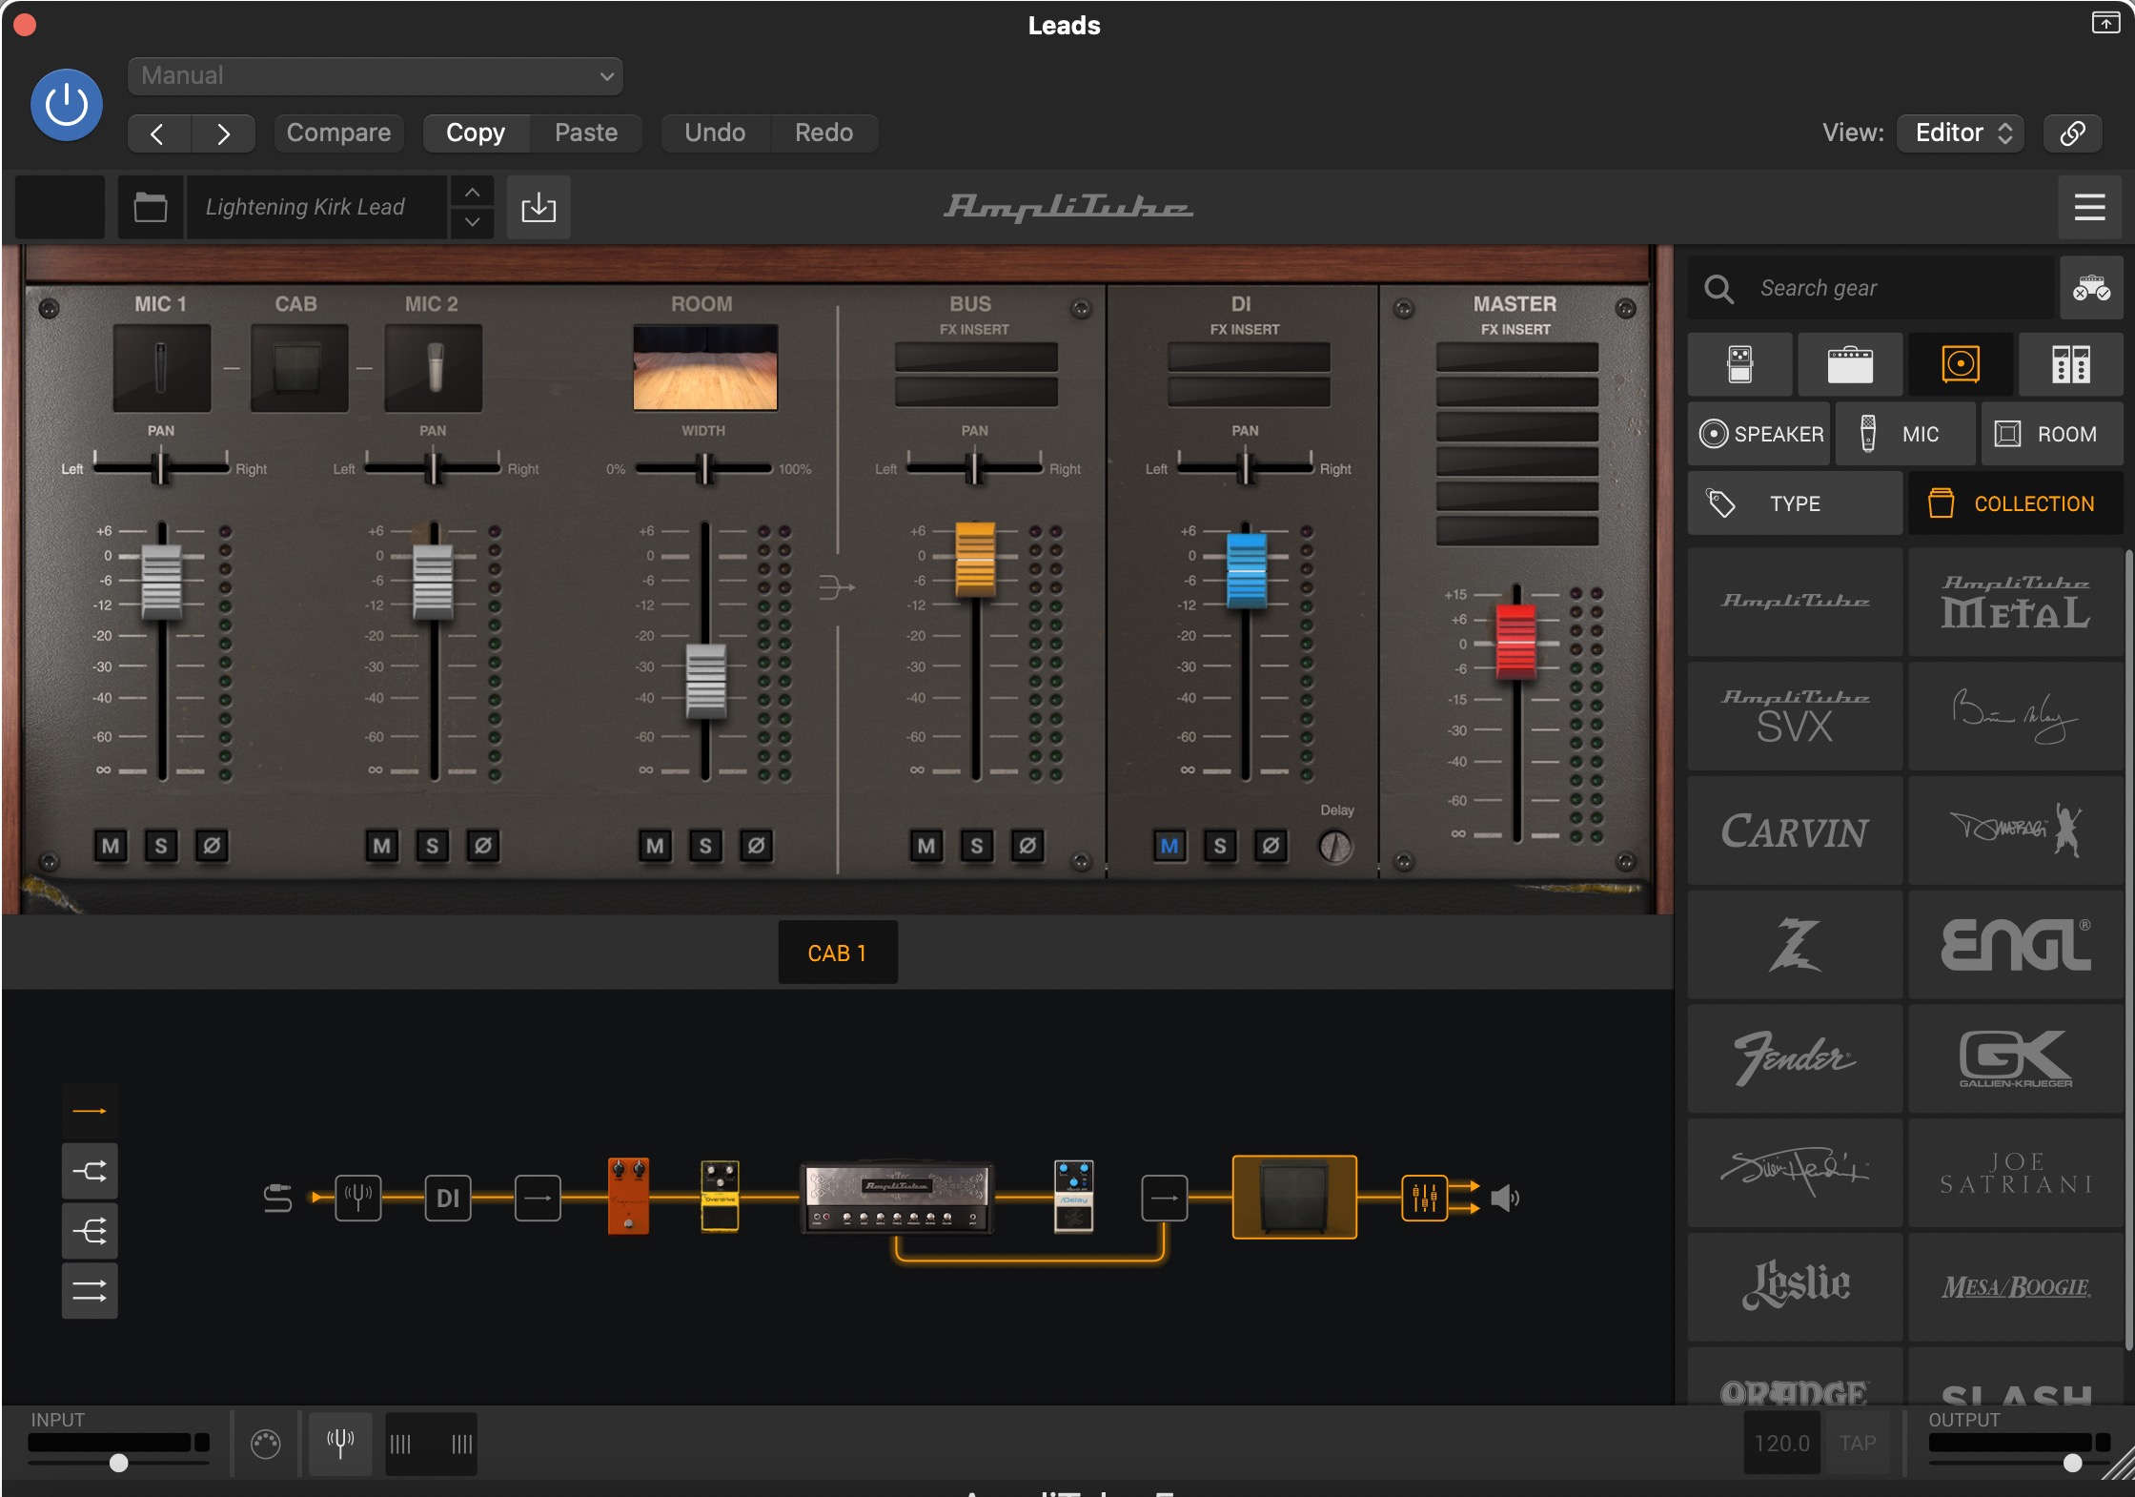
Task: Open the tuner icon in bottom bar
Action: point(340,1443)
